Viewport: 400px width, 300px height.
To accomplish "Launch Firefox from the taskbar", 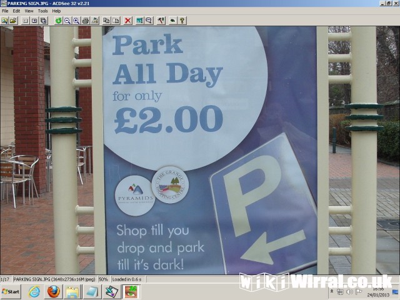I will (x=54, y=292).
